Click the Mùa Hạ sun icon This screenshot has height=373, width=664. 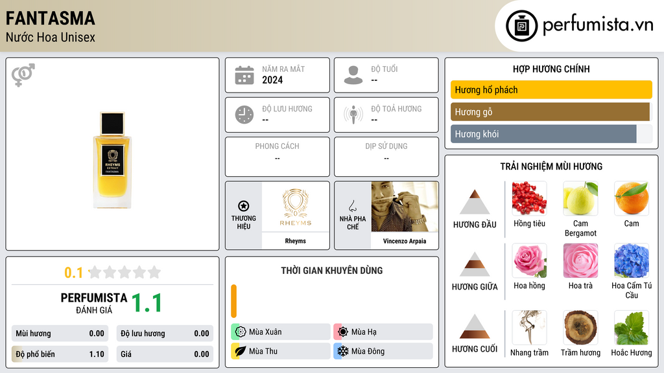click(343, 332)
